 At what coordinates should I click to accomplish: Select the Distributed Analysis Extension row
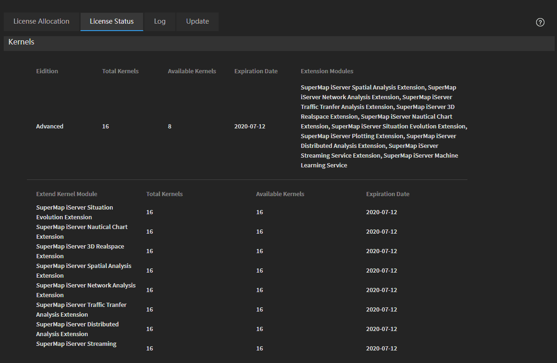[x=77, y=329]
